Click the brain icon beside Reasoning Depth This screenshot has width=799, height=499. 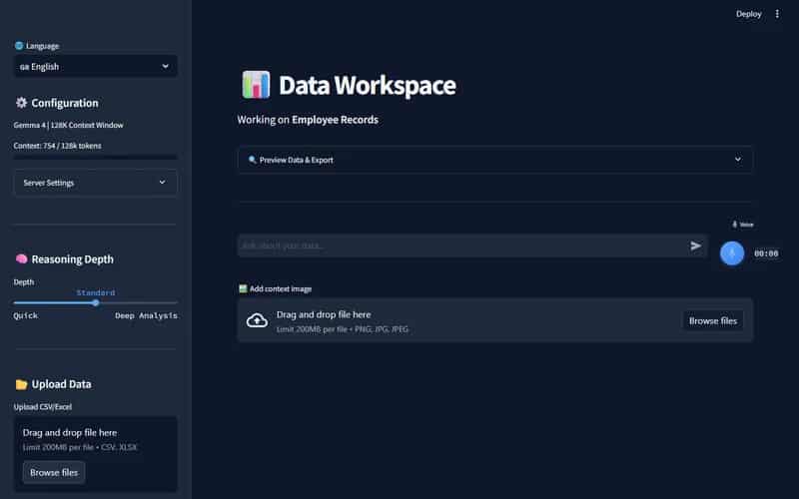(21, 259)
